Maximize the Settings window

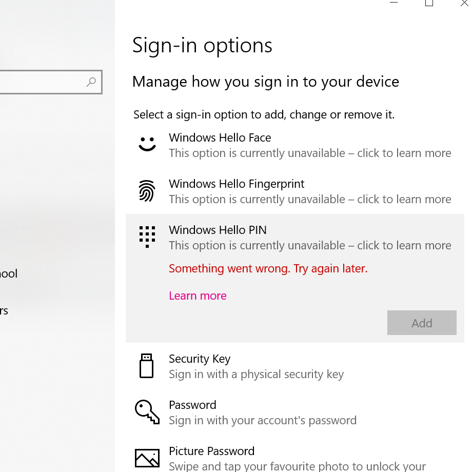[429, 3]
